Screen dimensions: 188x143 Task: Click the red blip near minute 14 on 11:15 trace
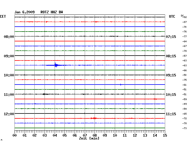(155, 99)
